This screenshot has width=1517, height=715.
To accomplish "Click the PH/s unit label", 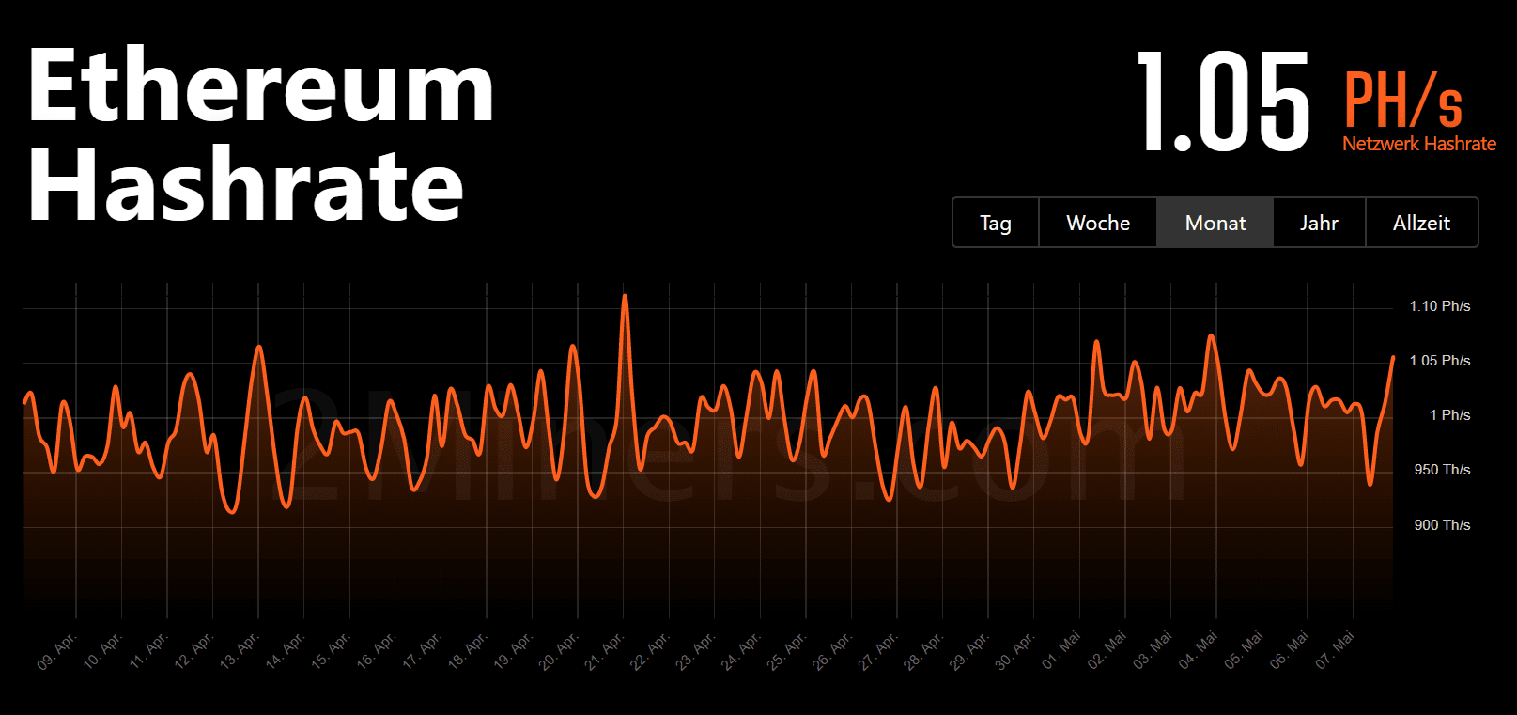I will pos(1403,99).
